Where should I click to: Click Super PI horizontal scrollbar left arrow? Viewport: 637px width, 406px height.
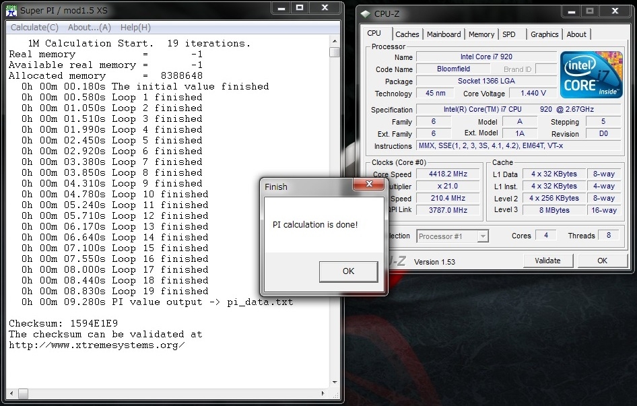pyautogui.click(x=11, y=393)
